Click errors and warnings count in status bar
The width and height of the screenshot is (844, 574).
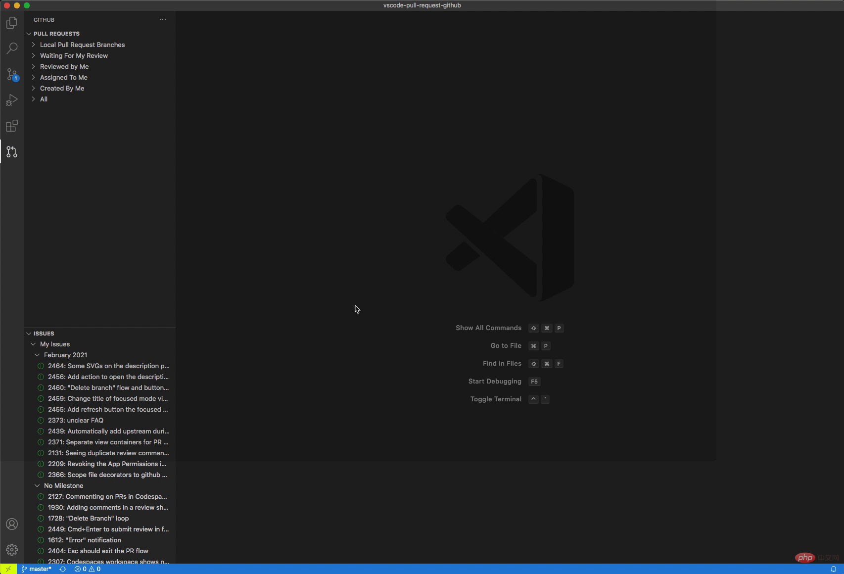coord(88,569)
